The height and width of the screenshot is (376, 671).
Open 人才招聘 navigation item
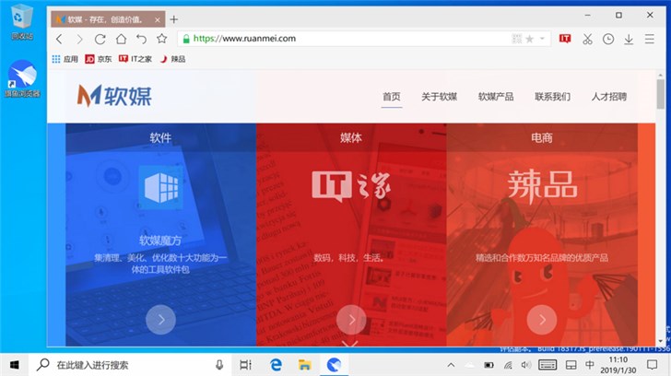(x=609, y=97)
